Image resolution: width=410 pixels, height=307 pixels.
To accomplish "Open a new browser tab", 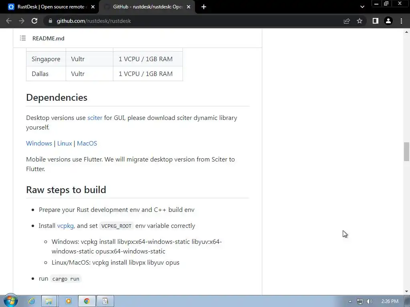I will (x=204, y=7).
